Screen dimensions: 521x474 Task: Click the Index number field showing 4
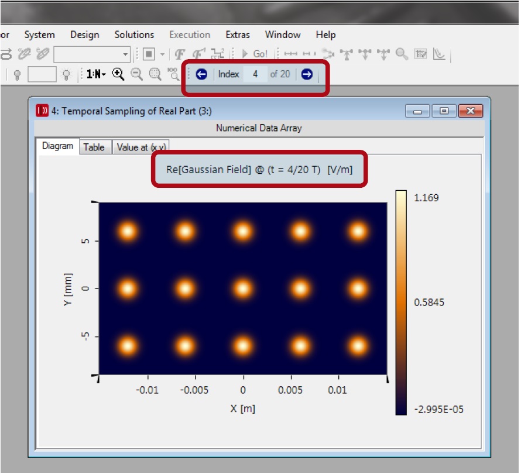point(255,74)
